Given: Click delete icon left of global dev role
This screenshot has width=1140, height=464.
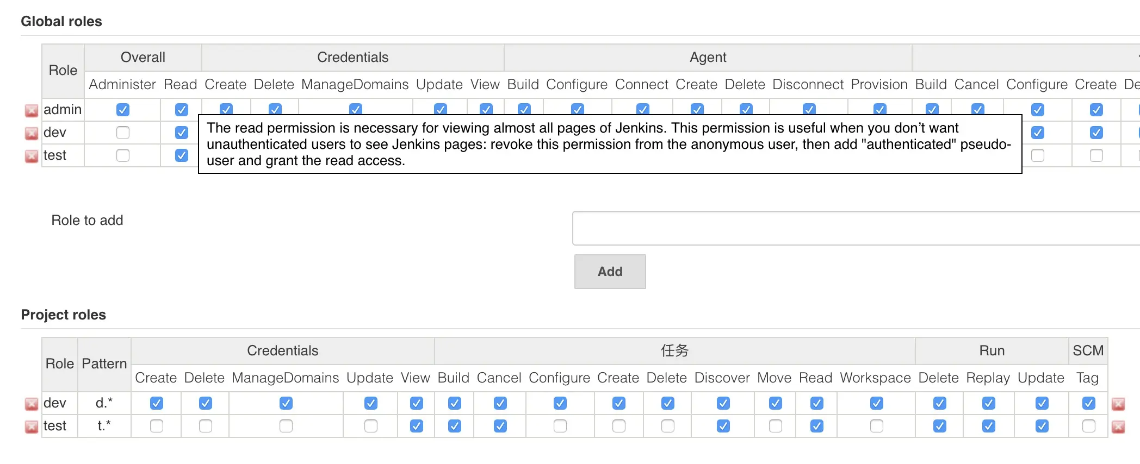Looking at the screenshot, I should click(32, 134).
